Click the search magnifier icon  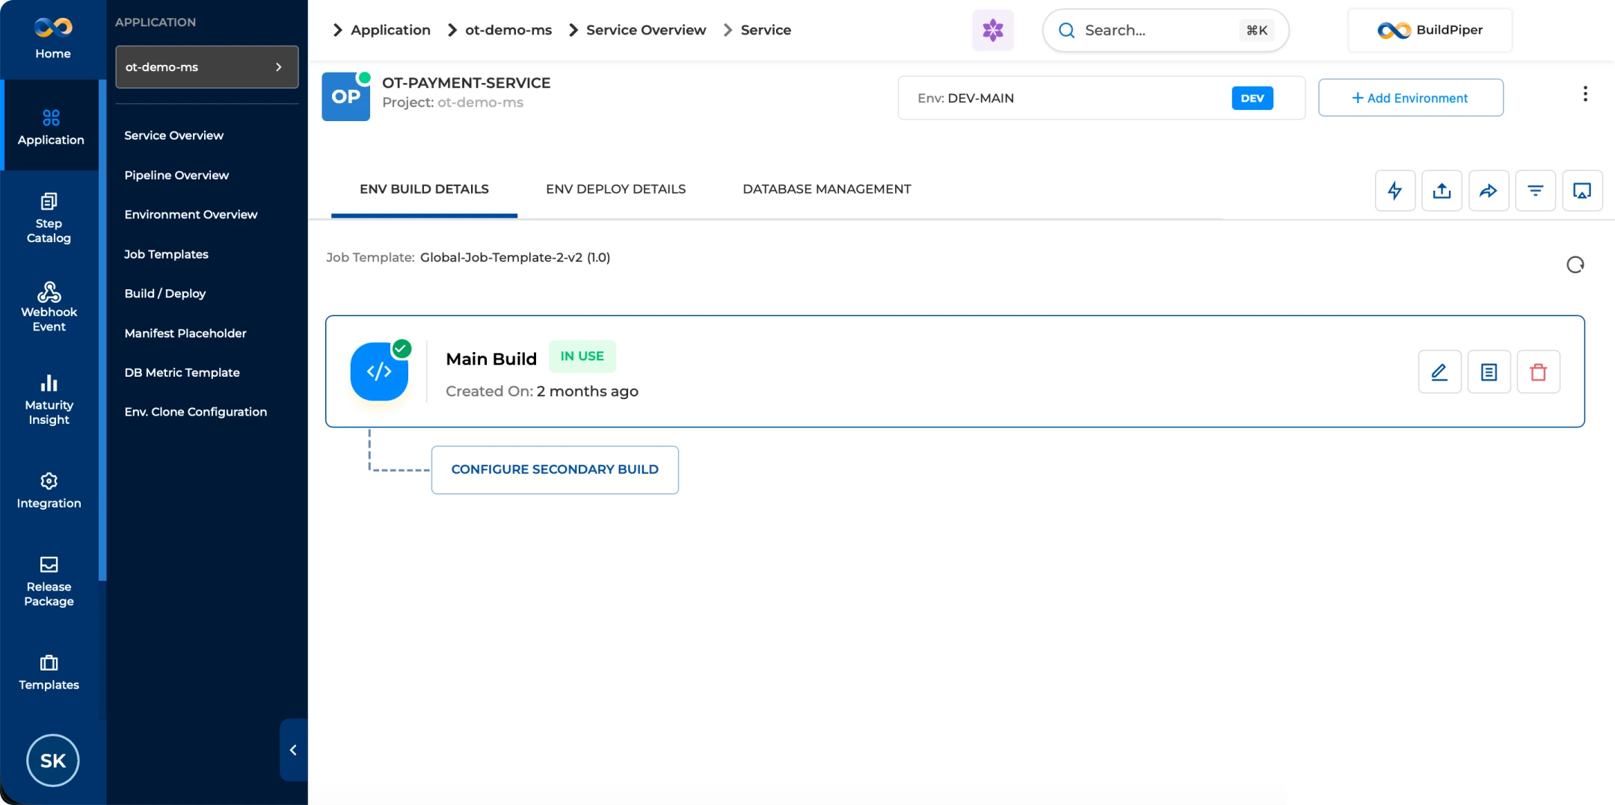pyautogui.click(x=1066, y=30)
